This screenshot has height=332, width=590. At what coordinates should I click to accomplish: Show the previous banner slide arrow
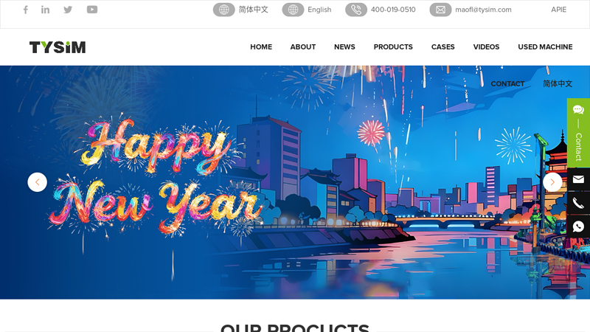pos(38,182)
